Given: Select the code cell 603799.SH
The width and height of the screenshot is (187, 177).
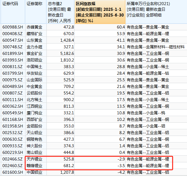Looking at the screenshot, I should (x=13, y=73).
